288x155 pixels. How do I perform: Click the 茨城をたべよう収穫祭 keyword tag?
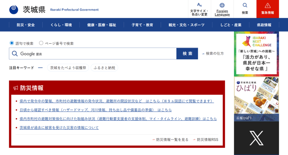click(68, 68)
